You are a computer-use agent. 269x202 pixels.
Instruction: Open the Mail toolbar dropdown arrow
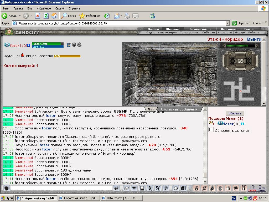pos(121,16)
